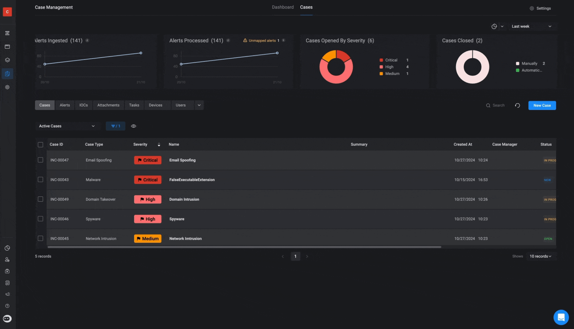Click the Unmapped alerts warning icon
Image resolution: width=574 pixels, height=329 pixels.
(x=245, y=41)
